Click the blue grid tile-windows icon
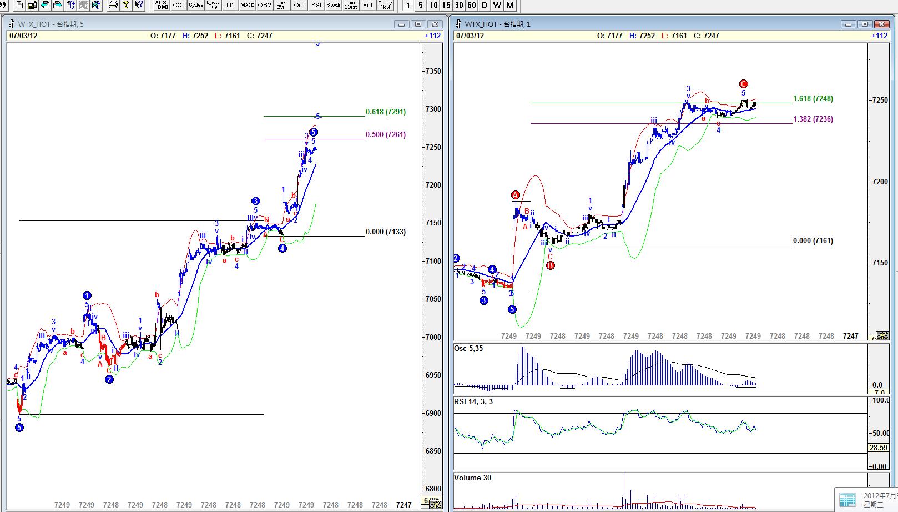The image size is (898, 512). pyautogui.click(x=96, y=4)
